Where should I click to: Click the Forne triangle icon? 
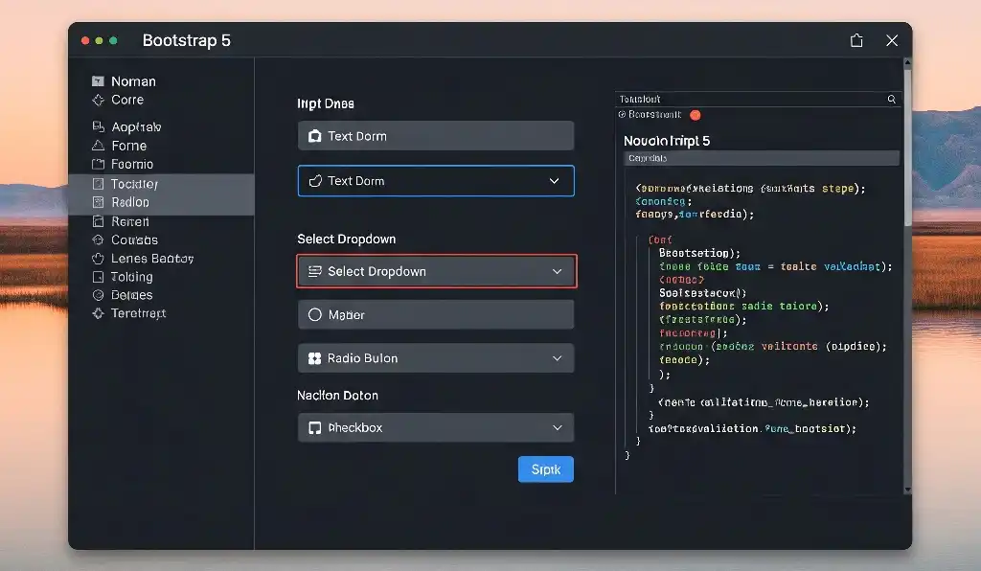98,146
